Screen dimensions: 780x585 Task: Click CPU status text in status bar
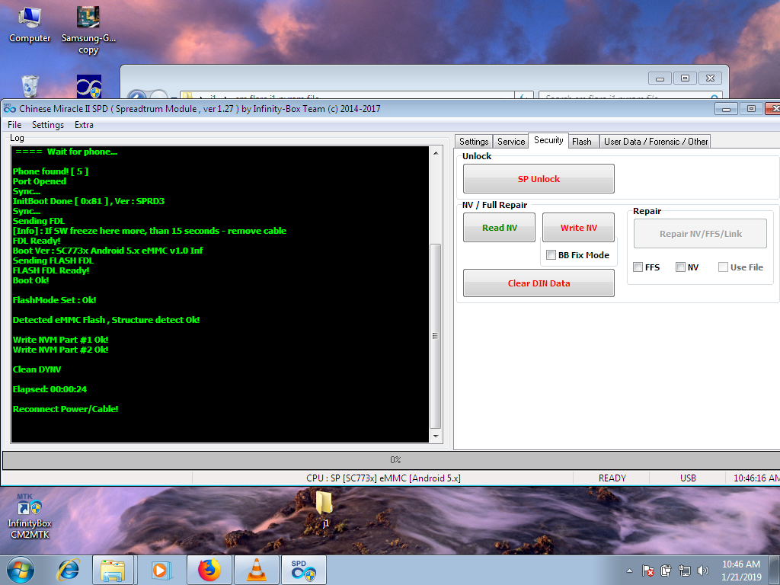384,478
